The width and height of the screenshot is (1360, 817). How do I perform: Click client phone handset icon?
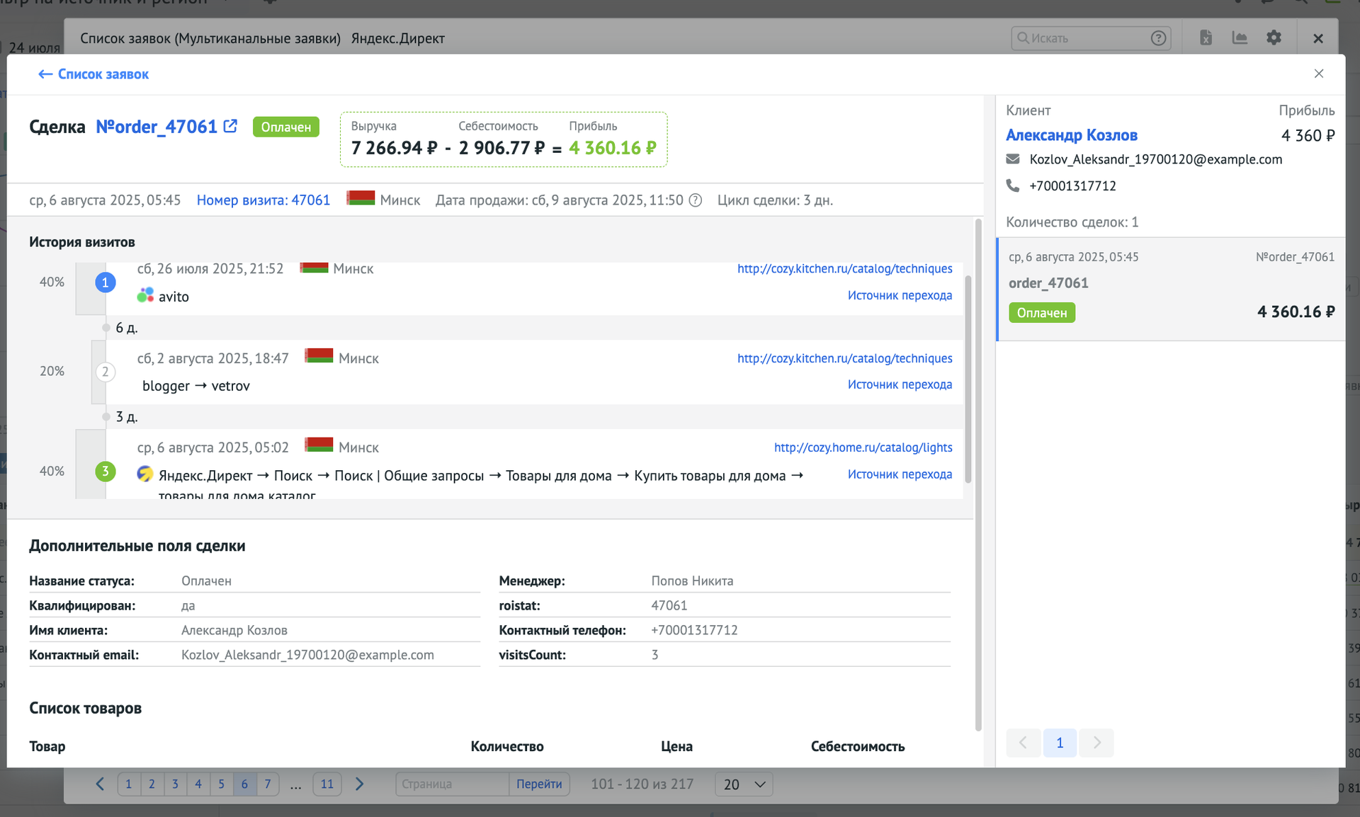(1013, 185)
